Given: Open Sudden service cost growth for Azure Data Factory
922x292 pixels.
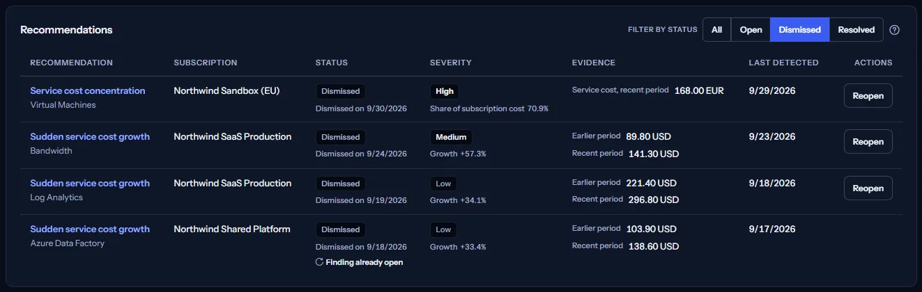Looking at the screenshot, I should (90, 229).
